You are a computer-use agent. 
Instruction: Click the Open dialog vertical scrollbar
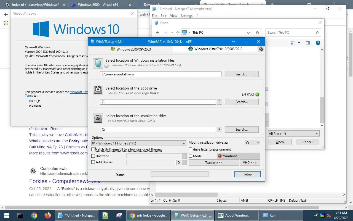pyautogui.click(x=322, y=110)
